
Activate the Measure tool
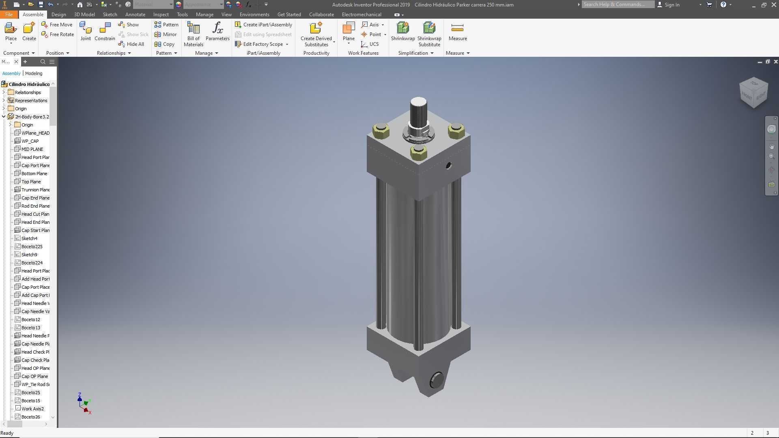click(458, 32)
